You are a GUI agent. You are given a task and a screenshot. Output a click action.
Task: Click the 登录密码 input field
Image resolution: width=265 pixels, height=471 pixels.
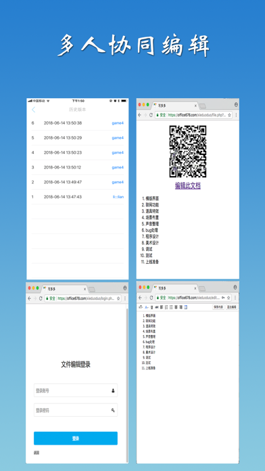(x=76, y=410)
